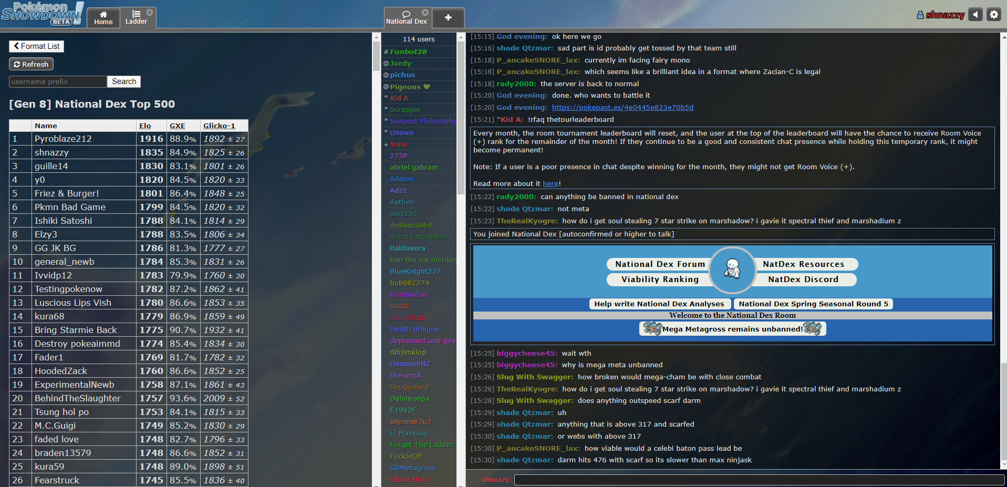Open user abriel gabram in user list
1007x487 pixels.
(419, 167)
